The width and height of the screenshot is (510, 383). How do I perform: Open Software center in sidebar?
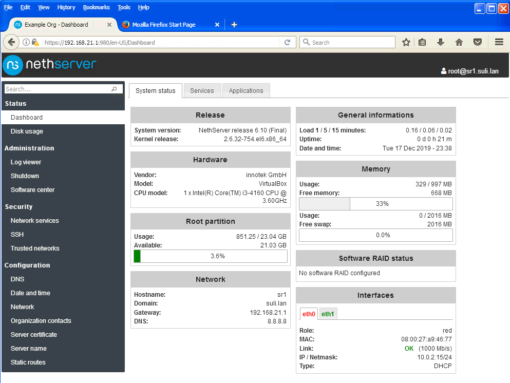[32, 190]
